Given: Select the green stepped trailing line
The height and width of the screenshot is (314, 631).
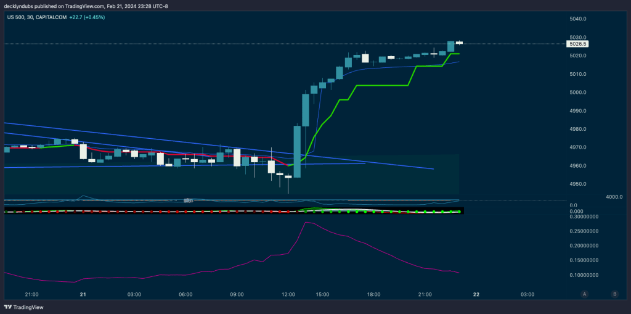Looking at the screenshot, I should 382,86.
